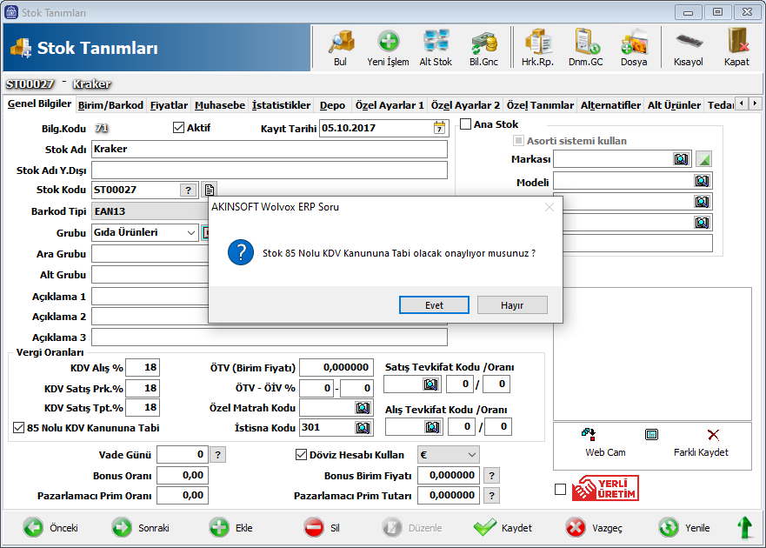Image resolution: width=766 pixels, height=548 pixels.
Task: Click the Bul search toolbar icon
Action: click(x=340, y=47)
